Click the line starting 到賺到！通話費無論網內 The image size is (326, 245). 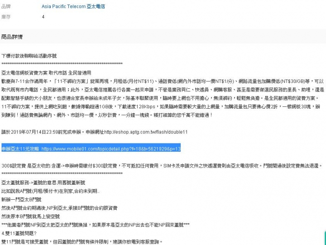(107, 115)
